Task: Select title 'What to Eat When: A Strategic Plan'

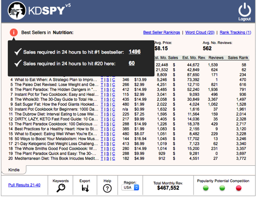Action: 56,80
